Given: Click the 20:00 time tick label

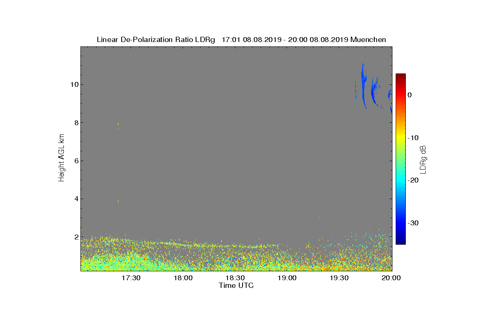Looking at the screenshot, I should (391, 278).
